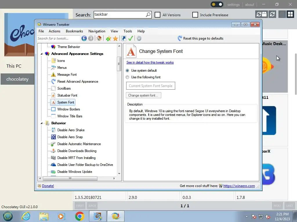Image resolution: width=297 pixels, height=222 pixels.
Task: Show hidden tray icons arrow
Action: pos(247,217)
